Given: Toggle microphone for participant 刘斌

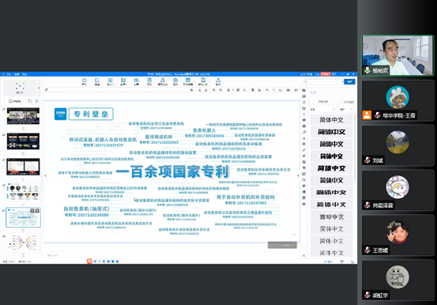Looking at the screenshot, I should click(x=367, y=160).
